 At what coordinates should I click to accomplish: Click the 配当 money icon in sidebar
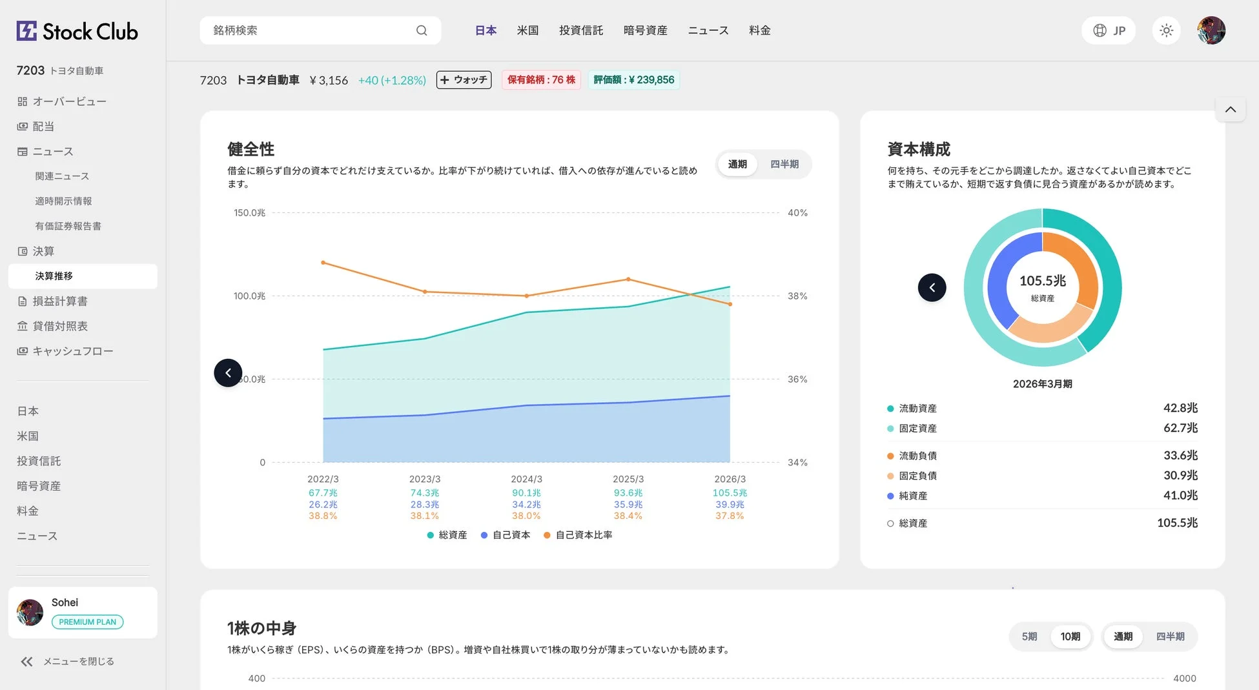coord(23,127)
